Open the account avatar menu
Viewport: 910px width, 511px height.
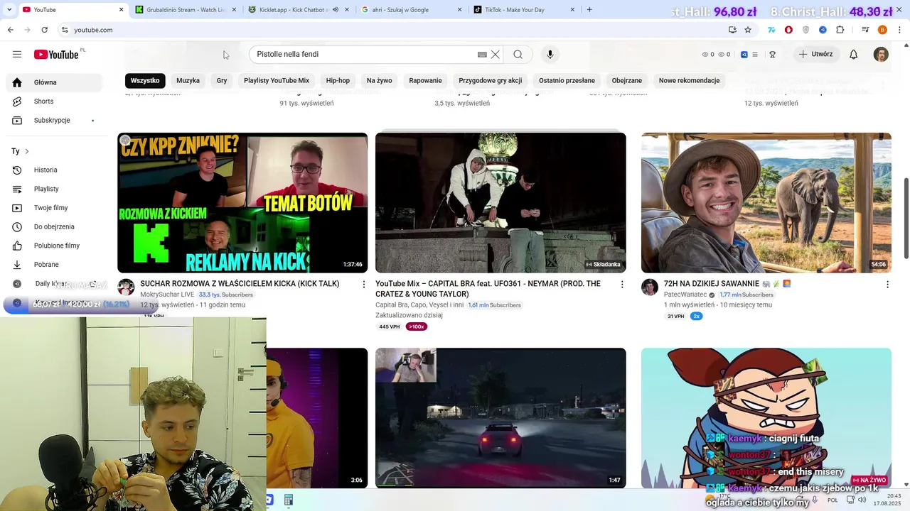pyautogui.click(x=881, y=55)
